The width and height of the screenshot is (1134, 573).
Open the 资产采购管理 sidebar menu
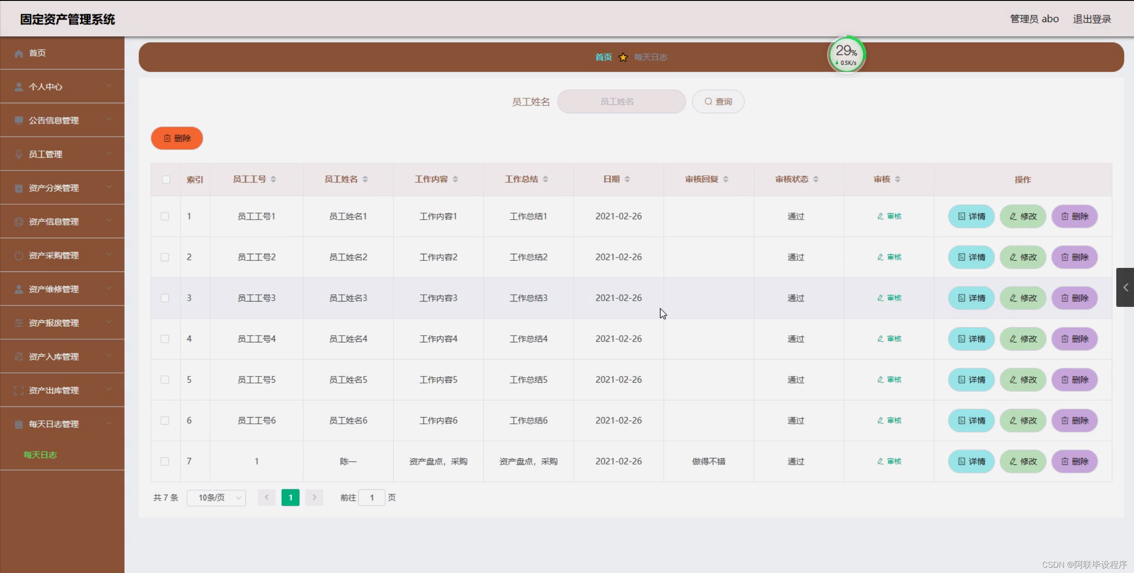tap(62, 256)
